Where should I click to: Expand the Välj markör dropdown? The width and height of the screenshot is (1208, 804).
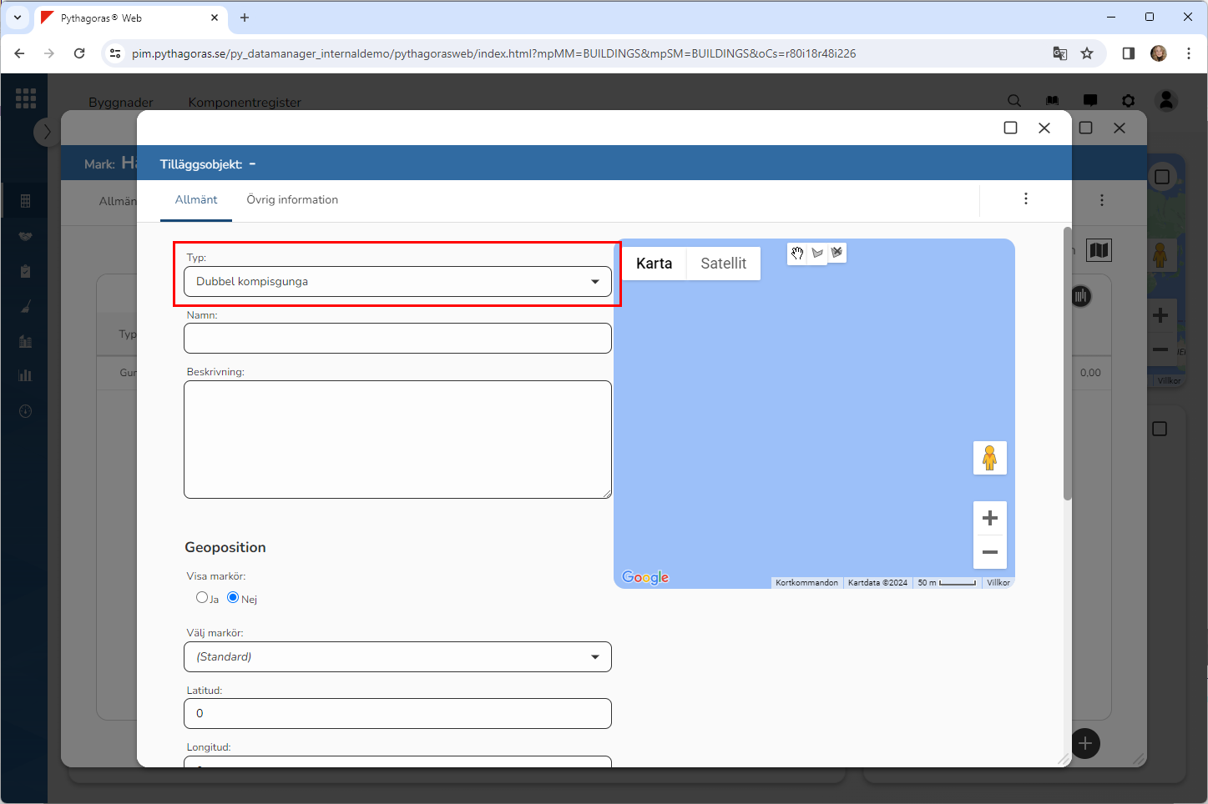click(397, 657)
